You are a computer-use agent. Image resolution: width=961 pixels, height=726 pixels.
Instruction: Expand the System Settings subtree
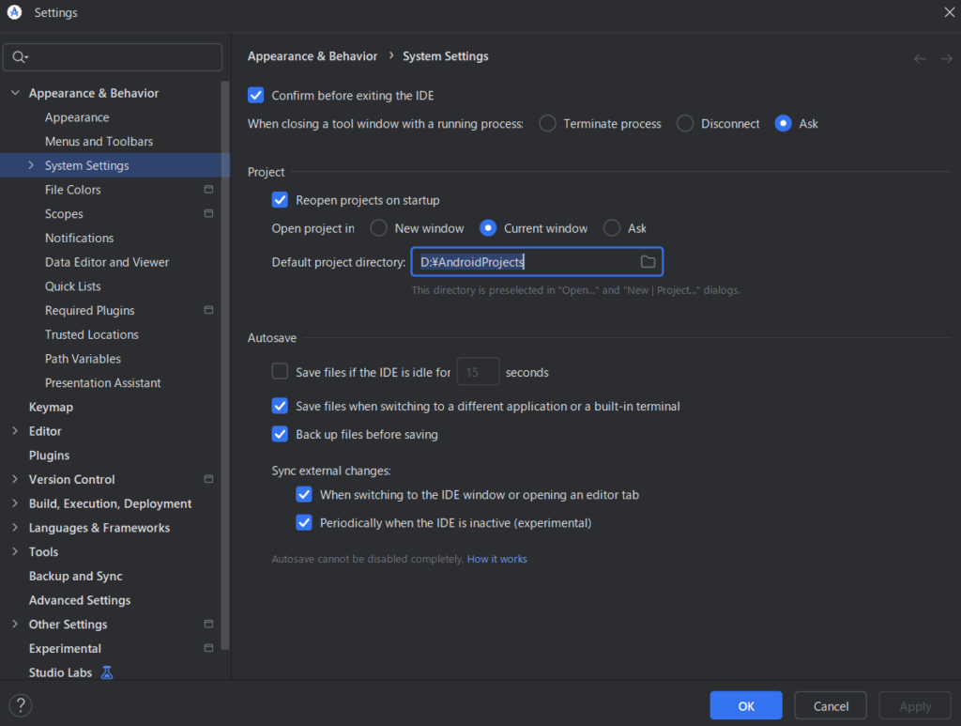31,165
